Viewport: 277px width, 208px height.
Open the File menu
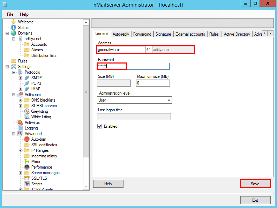point(10,14)
